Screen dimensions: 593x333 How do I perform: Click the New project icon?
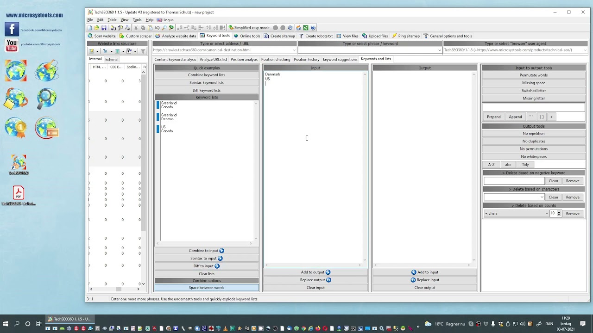[x=89, y=28]
